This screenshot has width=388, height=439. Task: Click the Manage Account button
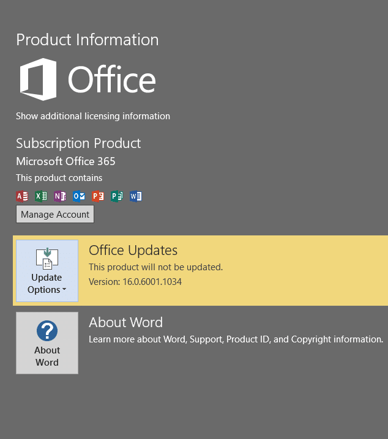(x=55, y=214)
